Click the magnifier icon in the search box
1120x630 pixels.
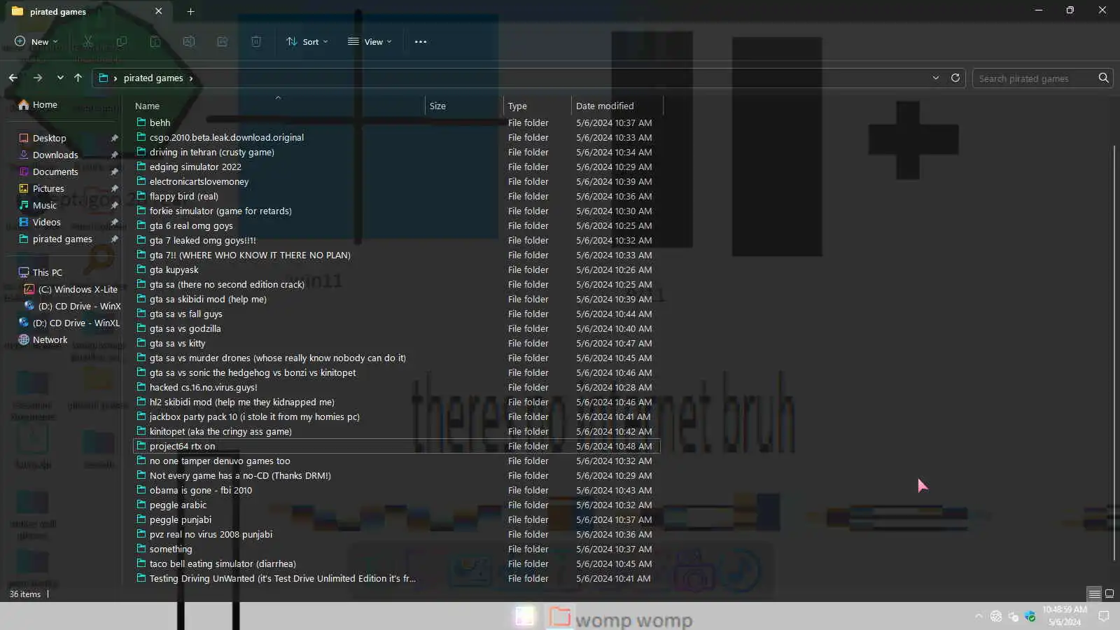click(1104, 78)
